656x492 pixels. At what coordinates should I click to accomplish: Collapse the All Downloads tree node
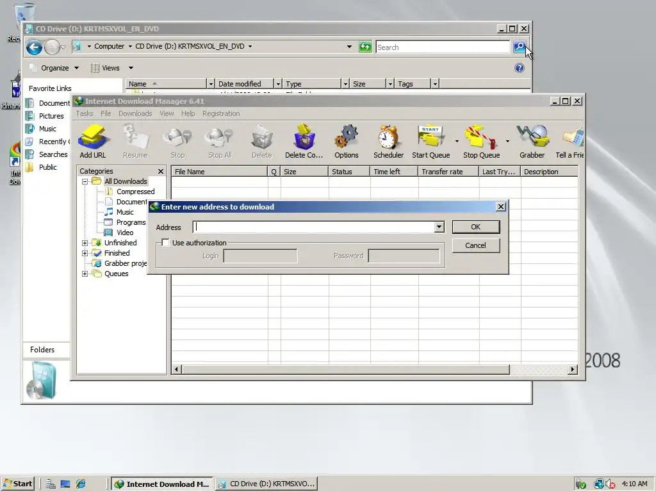85,181
